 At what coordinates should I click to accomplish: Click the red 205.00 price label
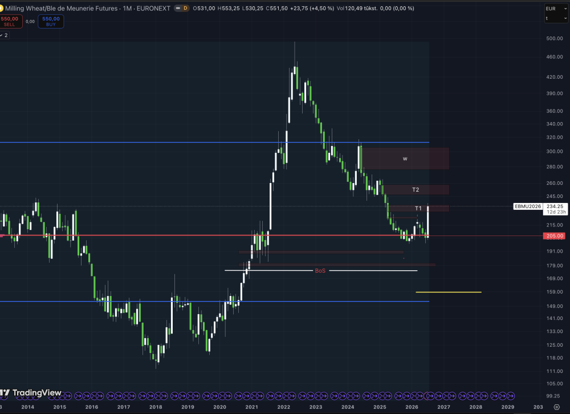tap(555, 236)
